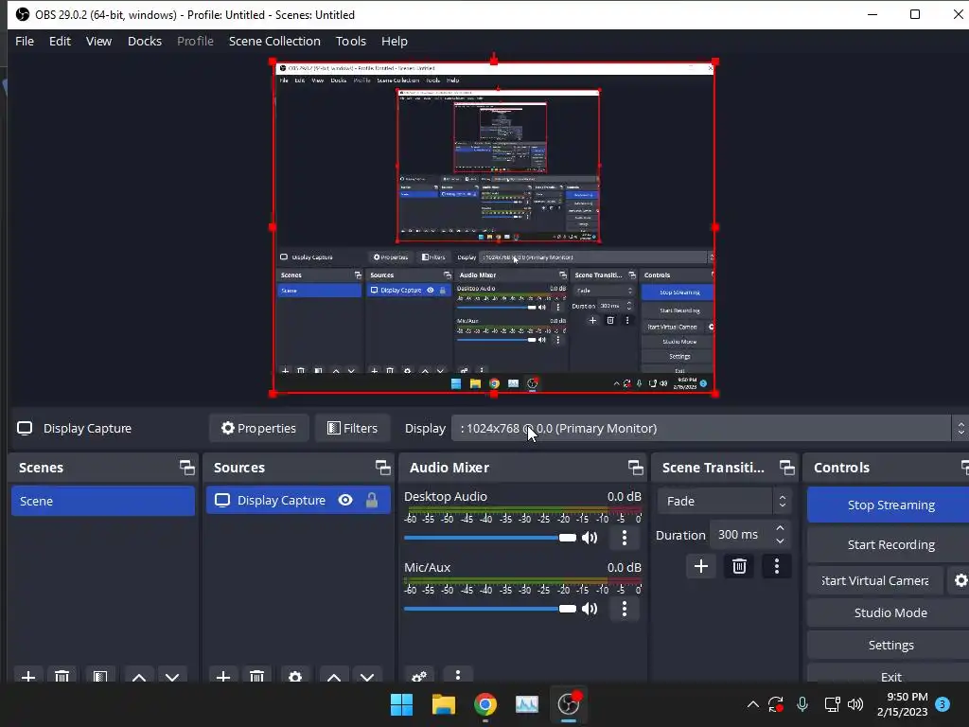Open the Scene Collection menu

(x=274, y=41)
